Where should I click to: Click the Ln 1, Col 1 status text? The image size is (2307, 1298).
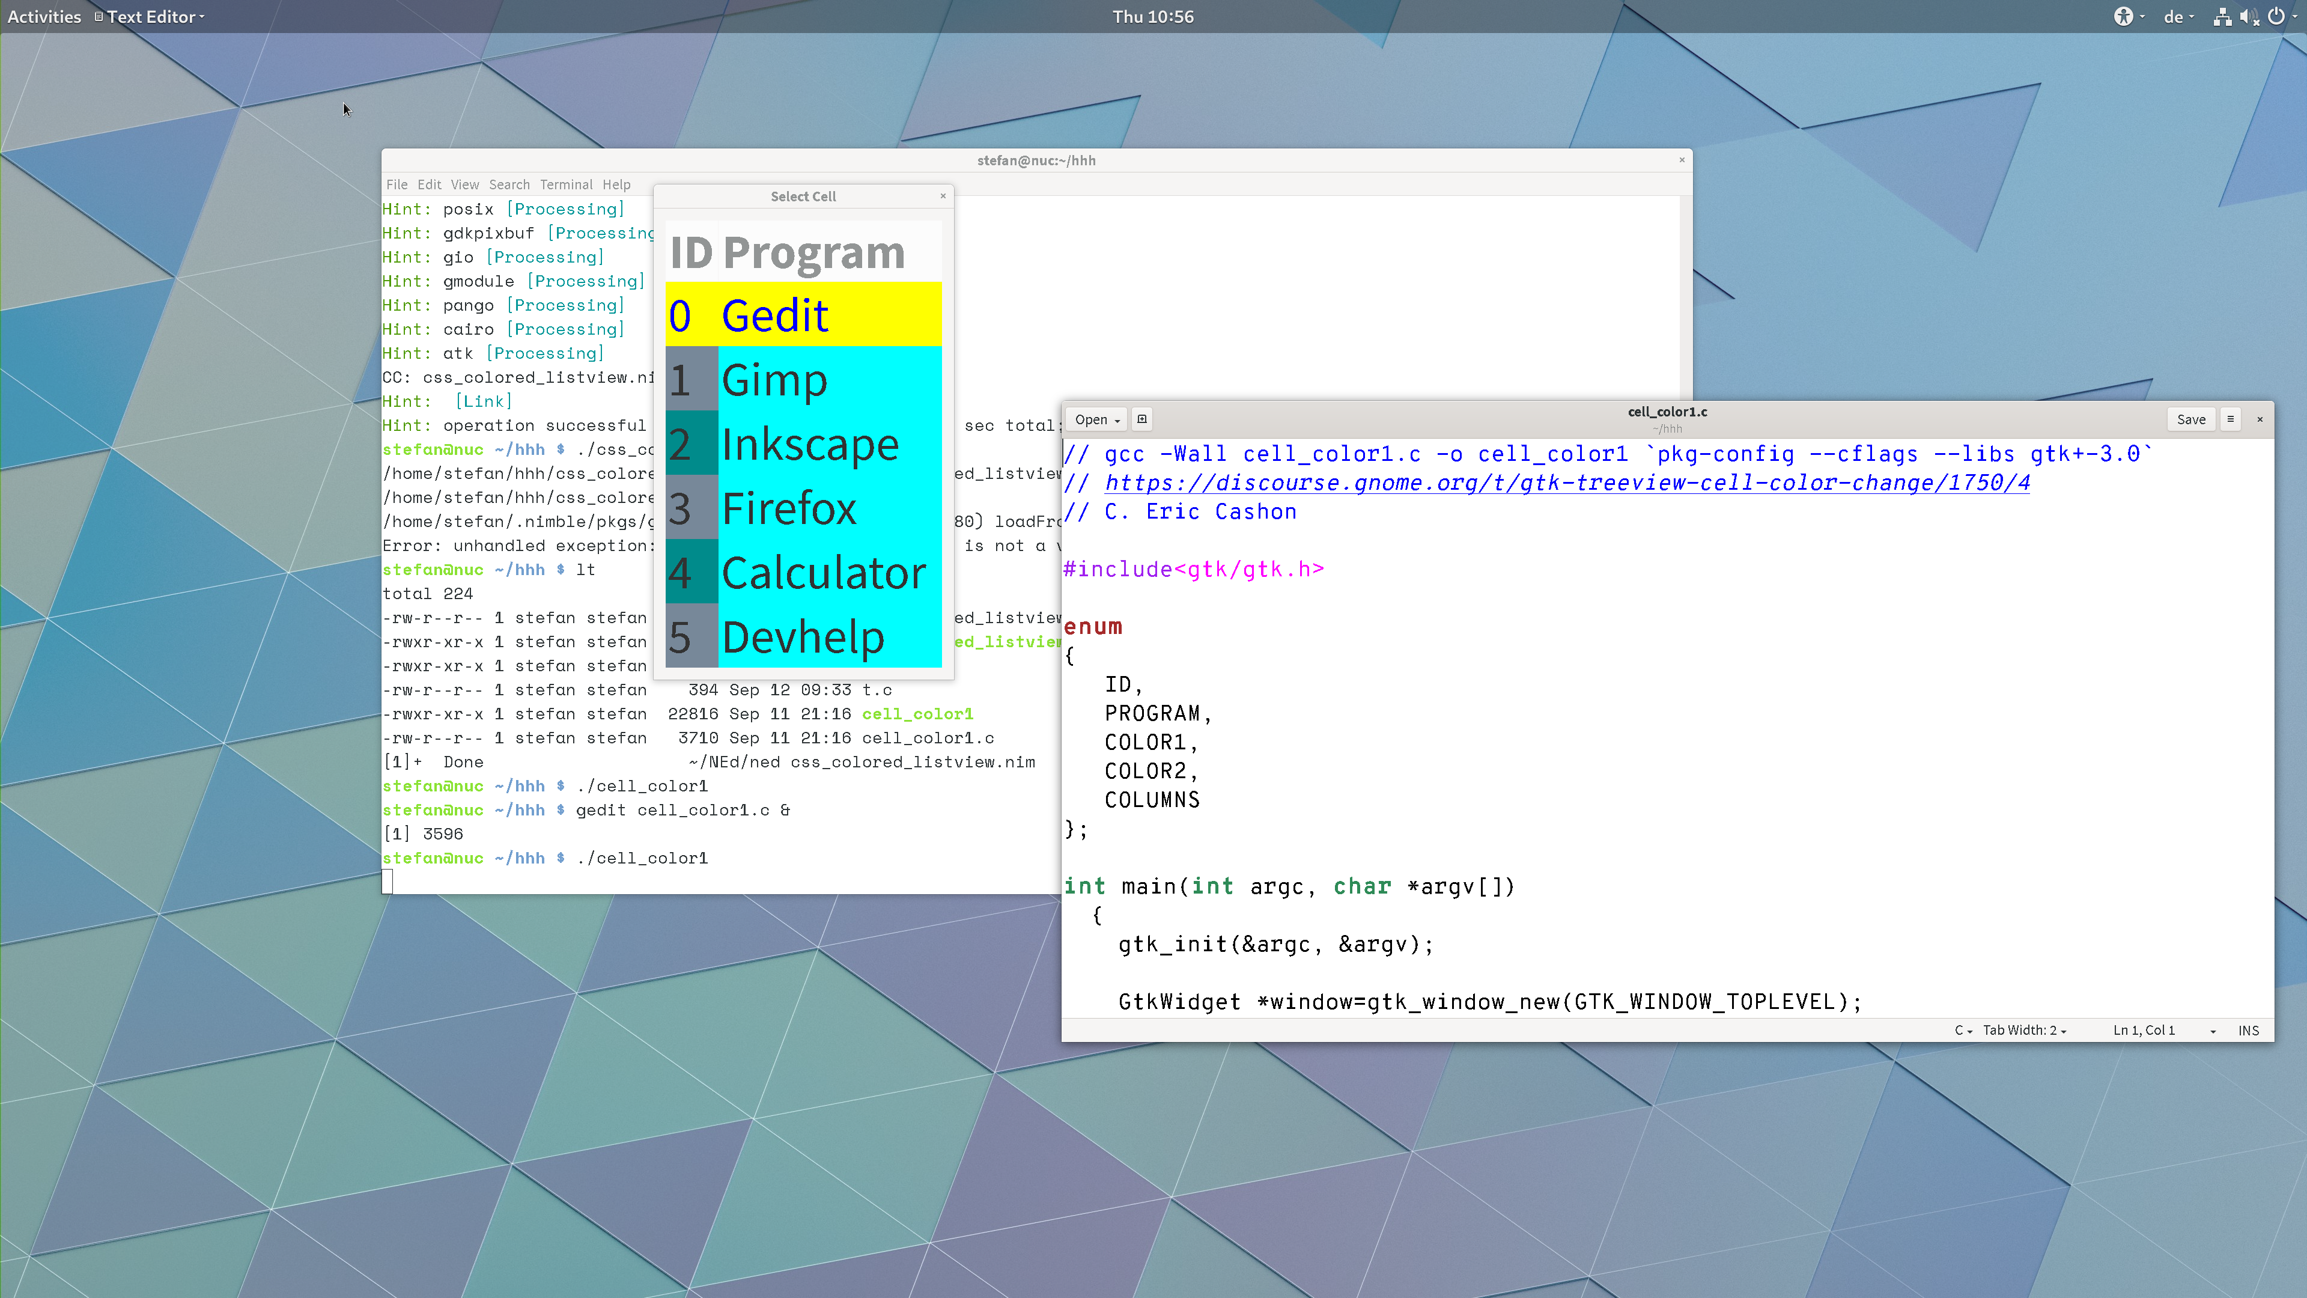pyautogui.click(x=2143, y=1030)
